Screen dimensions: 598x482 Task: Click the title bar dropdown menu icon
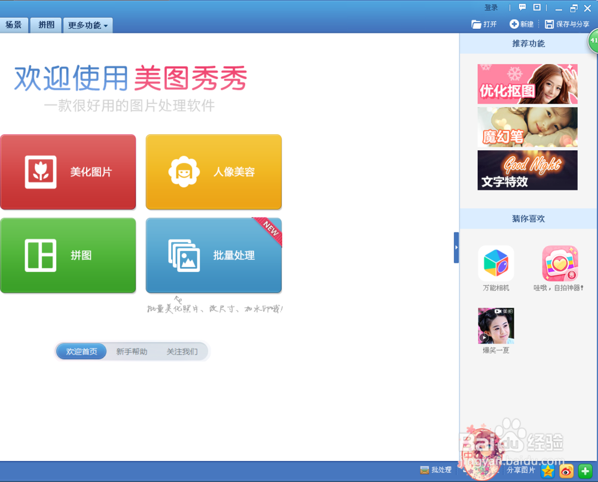point(537,7)
